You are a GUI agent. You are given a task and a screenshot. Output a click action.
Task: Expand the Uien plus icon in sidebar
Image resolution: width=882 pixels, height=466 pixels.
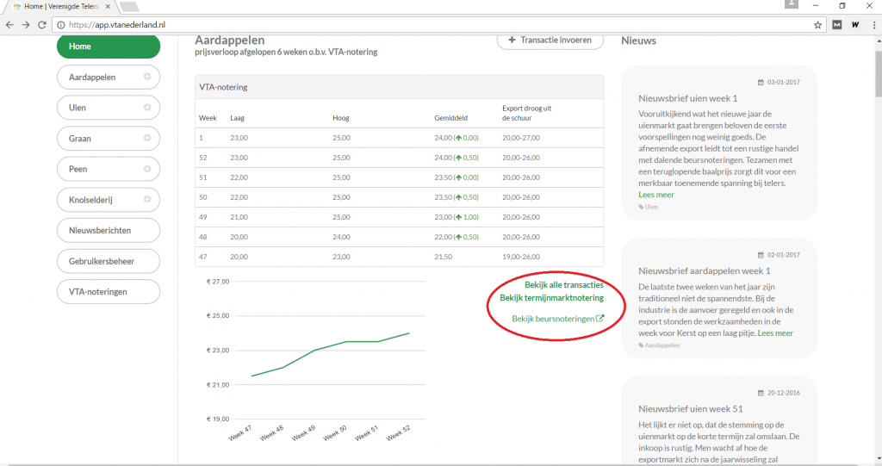[146, 108]
